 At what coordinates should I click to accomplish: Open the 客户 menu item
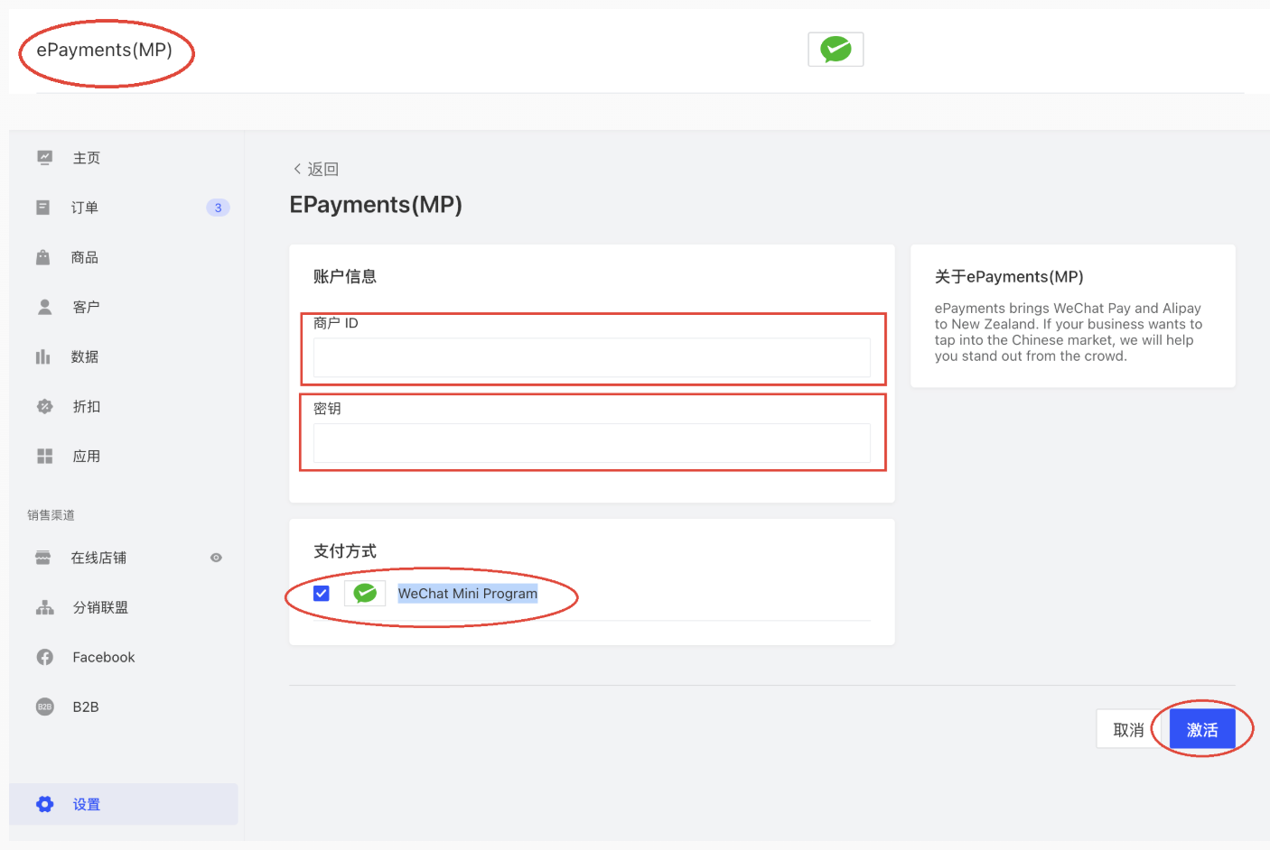tap(87, 307)
